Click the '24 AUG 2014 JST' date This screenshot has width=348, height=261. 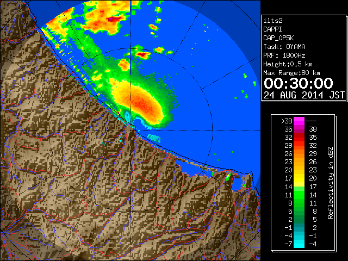coord(304,95)
